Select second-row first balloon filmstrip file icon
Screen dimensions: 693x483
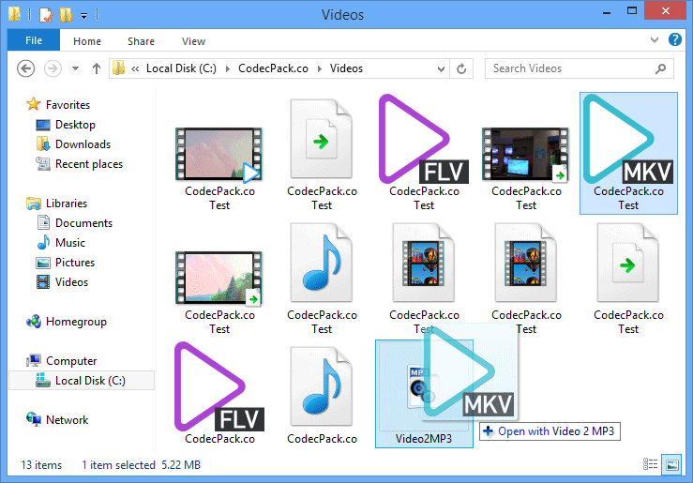click(x=424, y=263)
